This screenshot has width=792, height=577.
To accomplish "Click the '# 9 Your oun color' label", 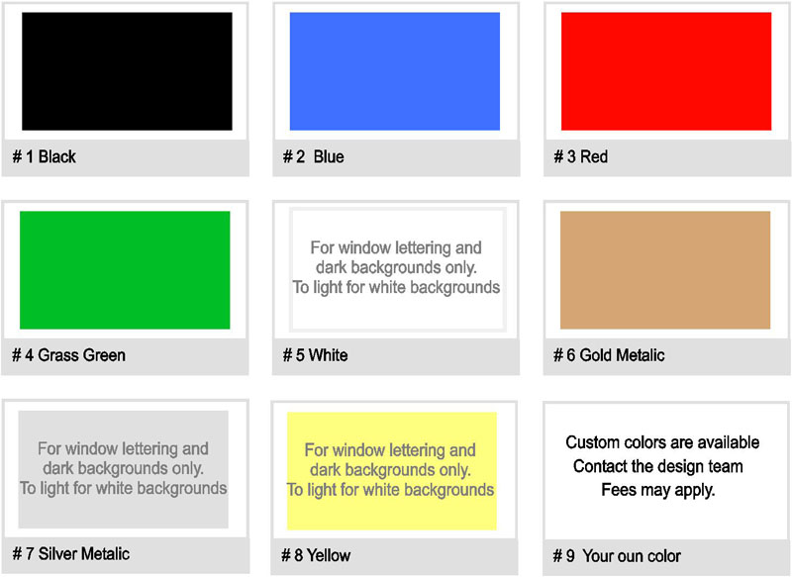I will [x=616, y=556].
